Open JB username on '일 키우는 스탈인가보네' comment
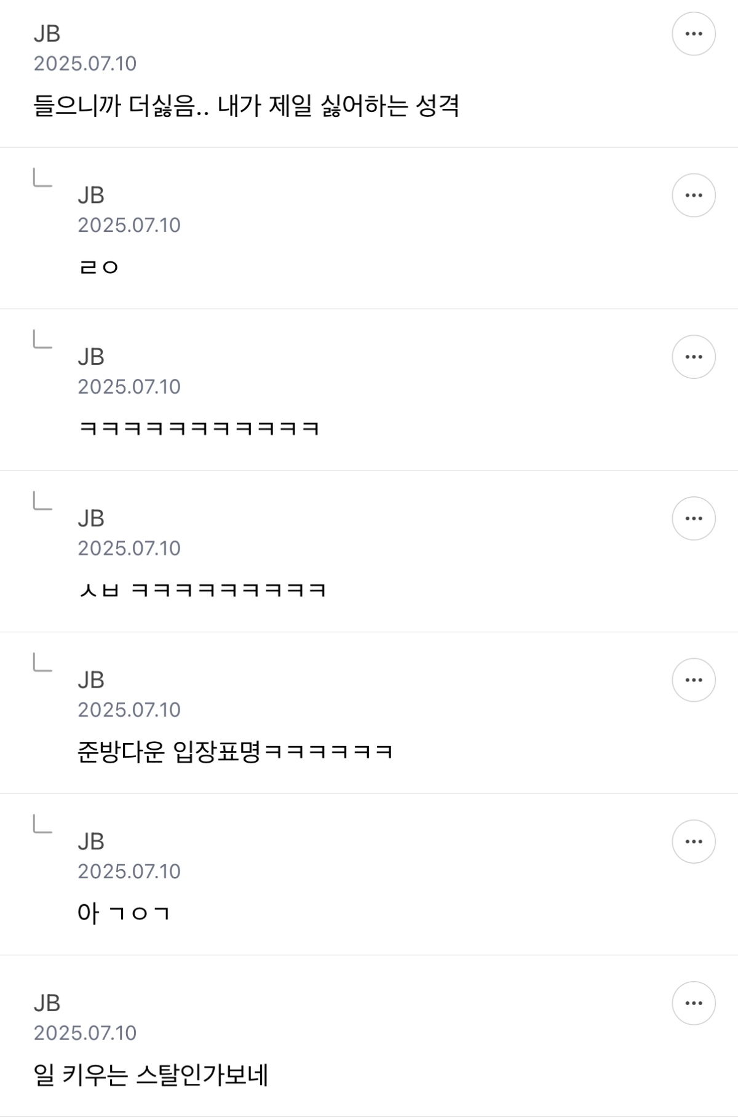Screen dimensions: 738x1117 pos(47,1003)
